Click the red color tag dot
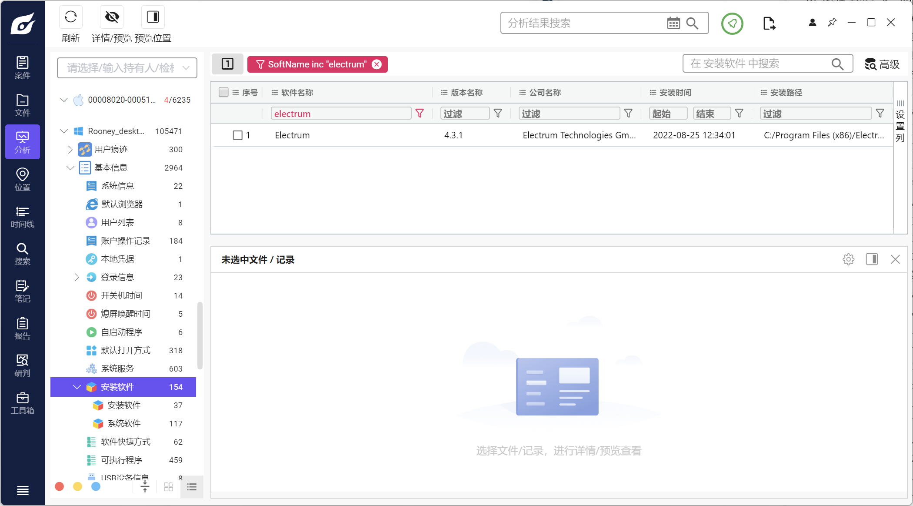Screen dimensions: 913x506 tap(60, 486)
